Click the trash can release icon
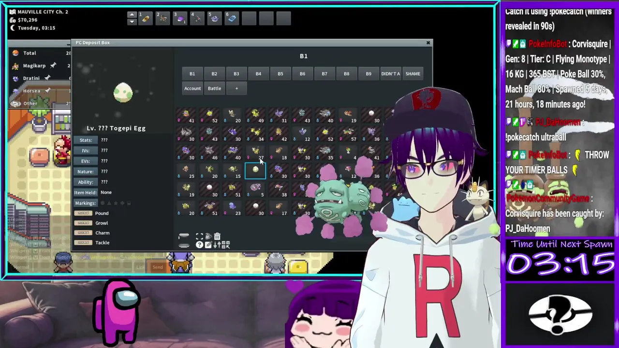 click(217, 236)
